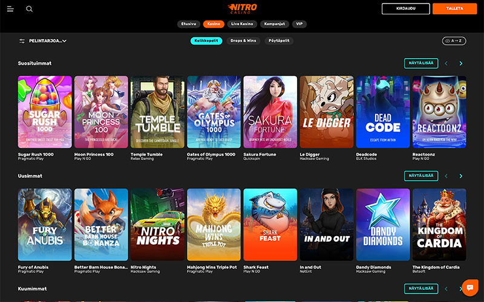Click the filter sliders icon beside Pelintarjoajat
484x302 pixels.
[x=22, y=41]
